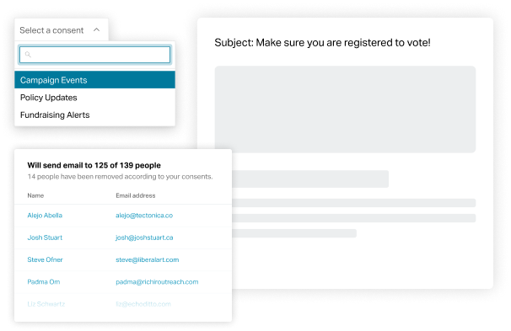Click the josh@joshstuart.ca email address

point(144,238)
